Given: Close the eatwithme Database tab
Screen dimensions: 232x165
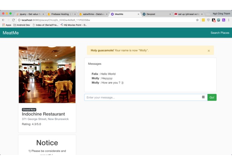Looking at the screenshot, I should [x=107, y=14].
